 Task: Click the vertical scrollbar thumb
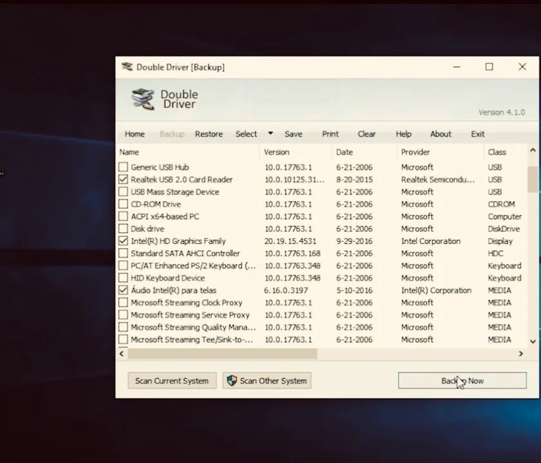click(x=533, y=179)
